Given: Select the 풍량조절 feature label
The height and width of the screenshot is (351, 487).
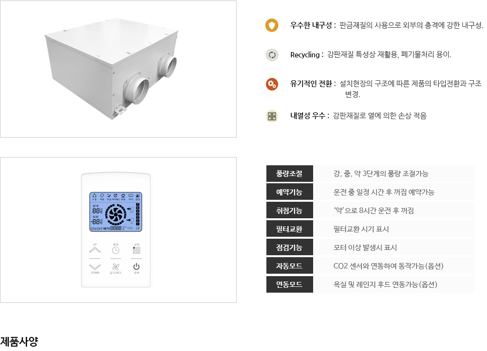Looking at the screenshot, I should (289, 174).
